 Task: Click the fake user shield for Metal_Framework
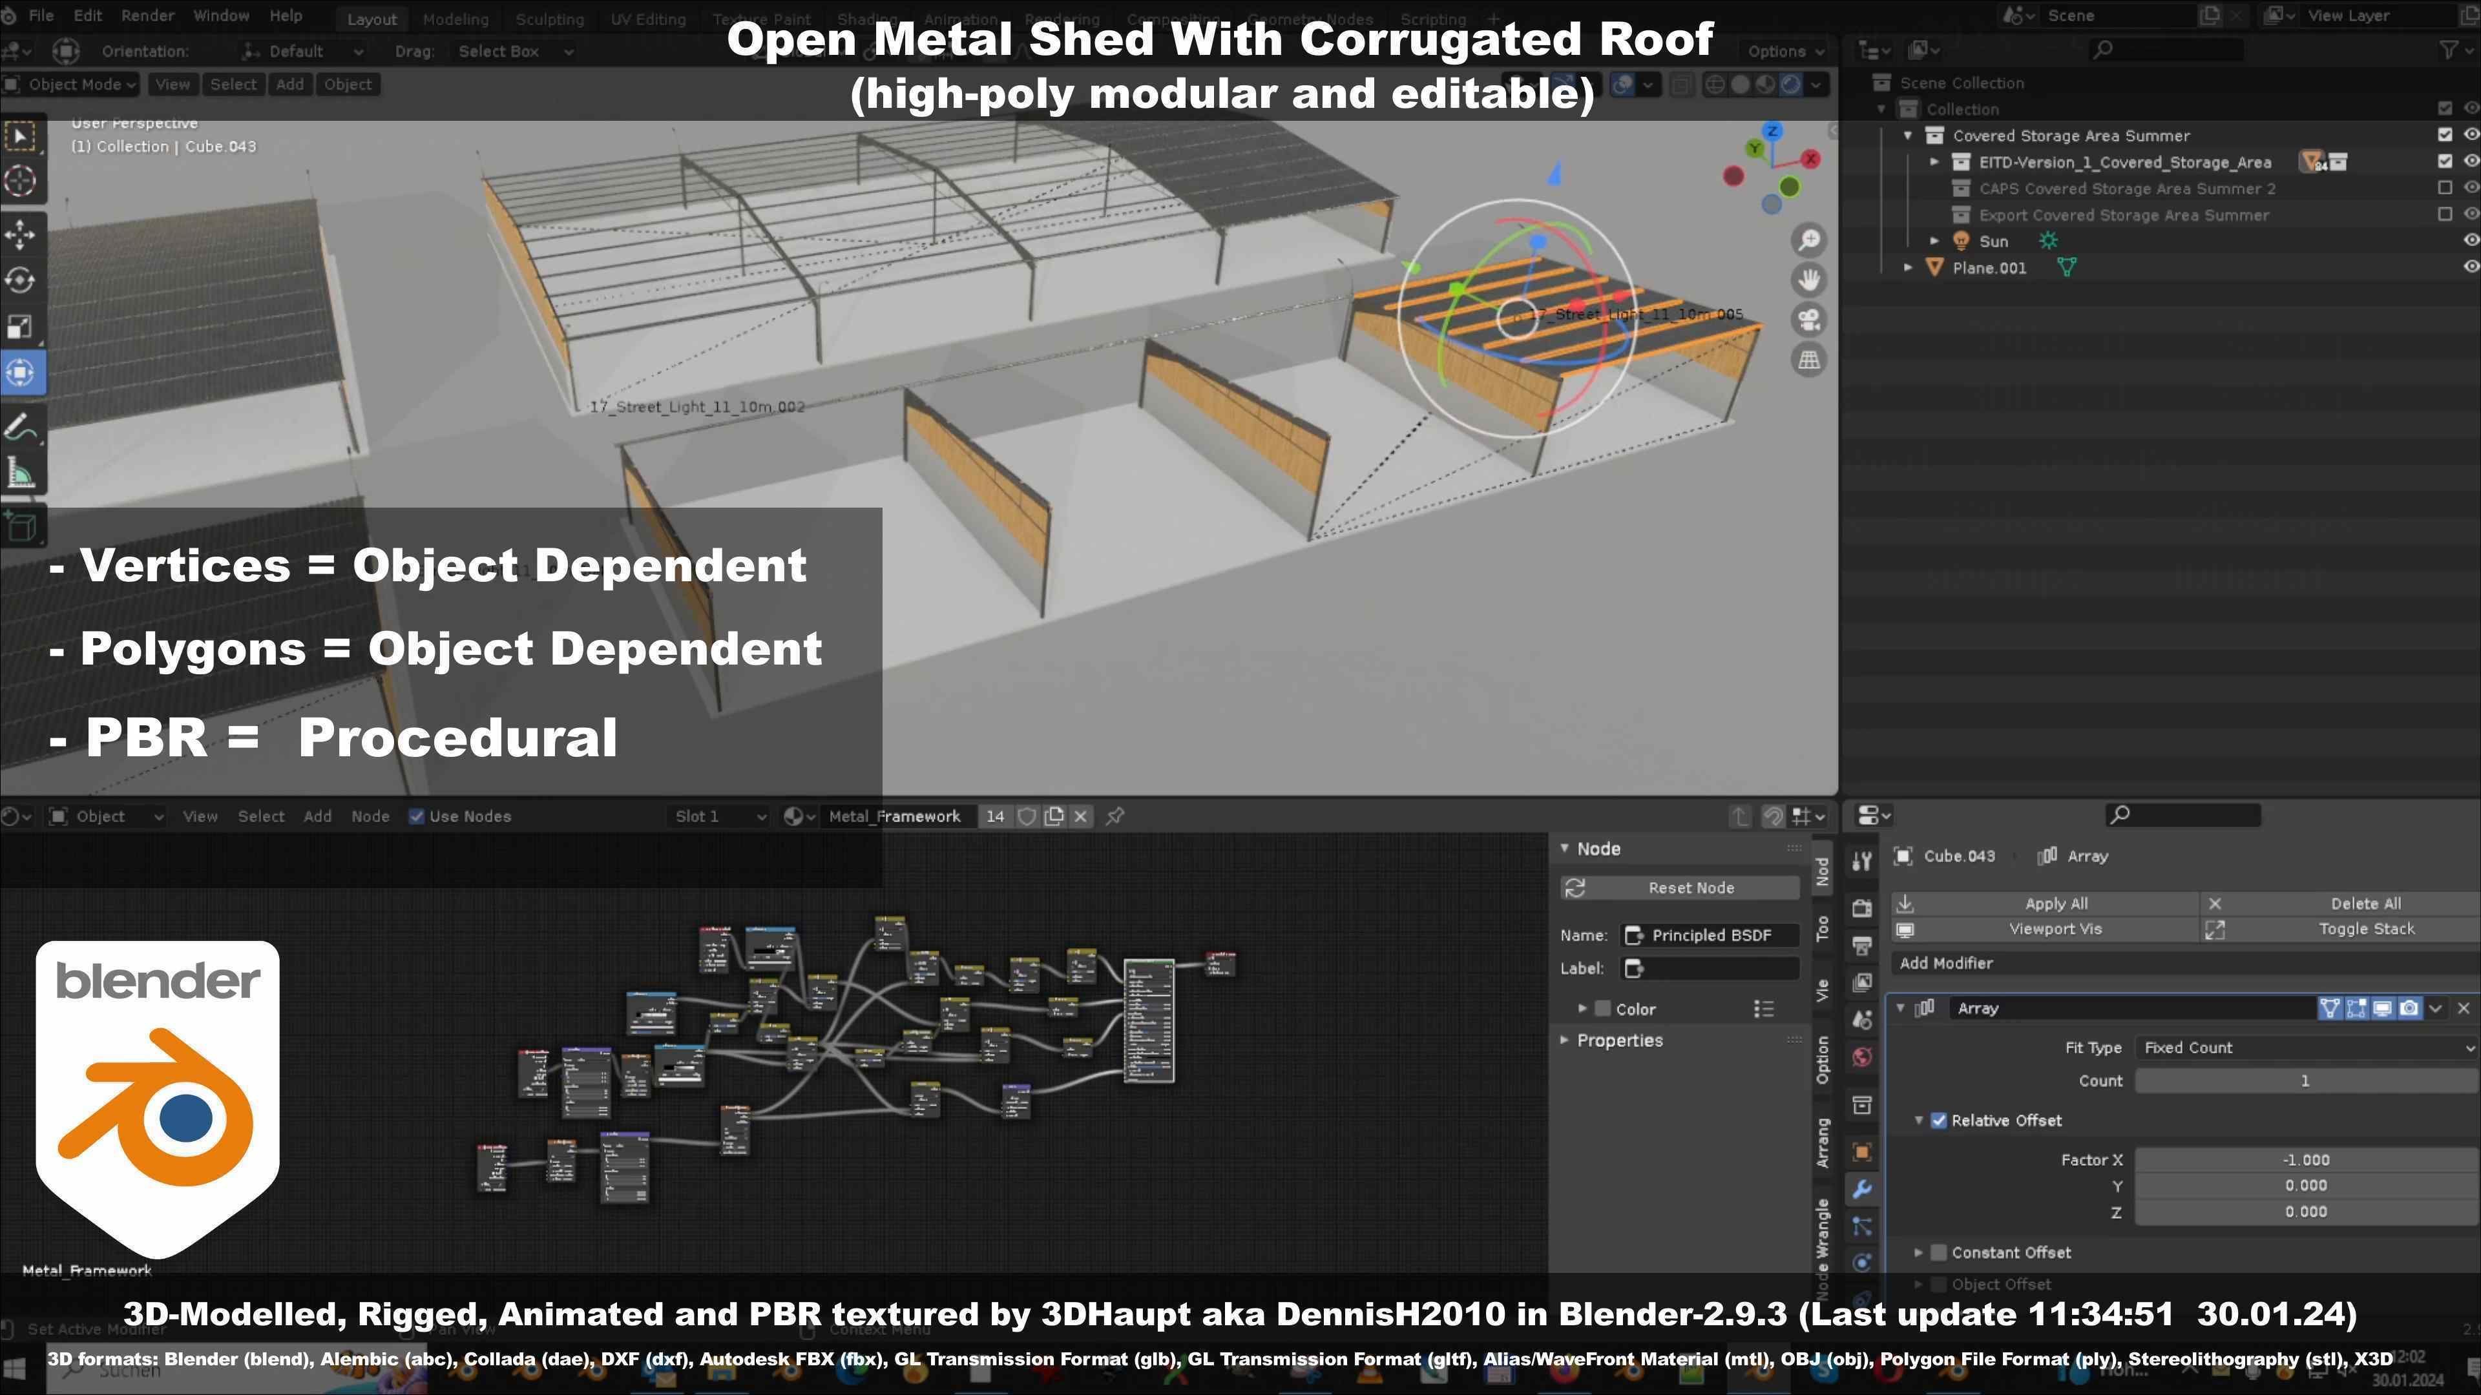[1027, 816]
